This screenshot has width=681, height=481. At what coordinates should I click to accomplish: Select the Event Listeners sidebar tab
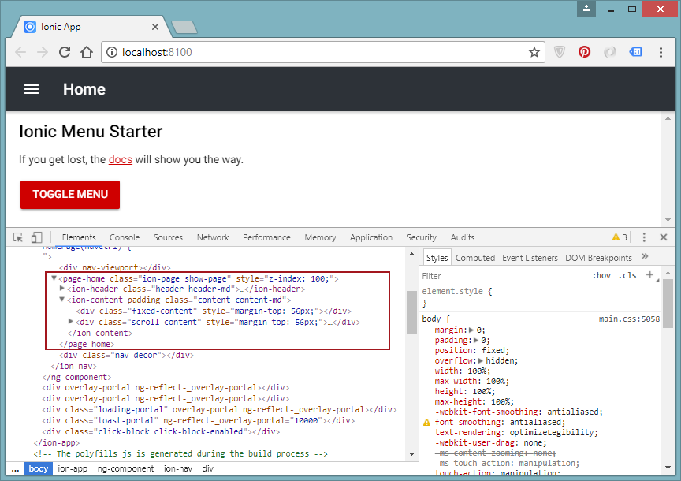[x=530, y=258]
